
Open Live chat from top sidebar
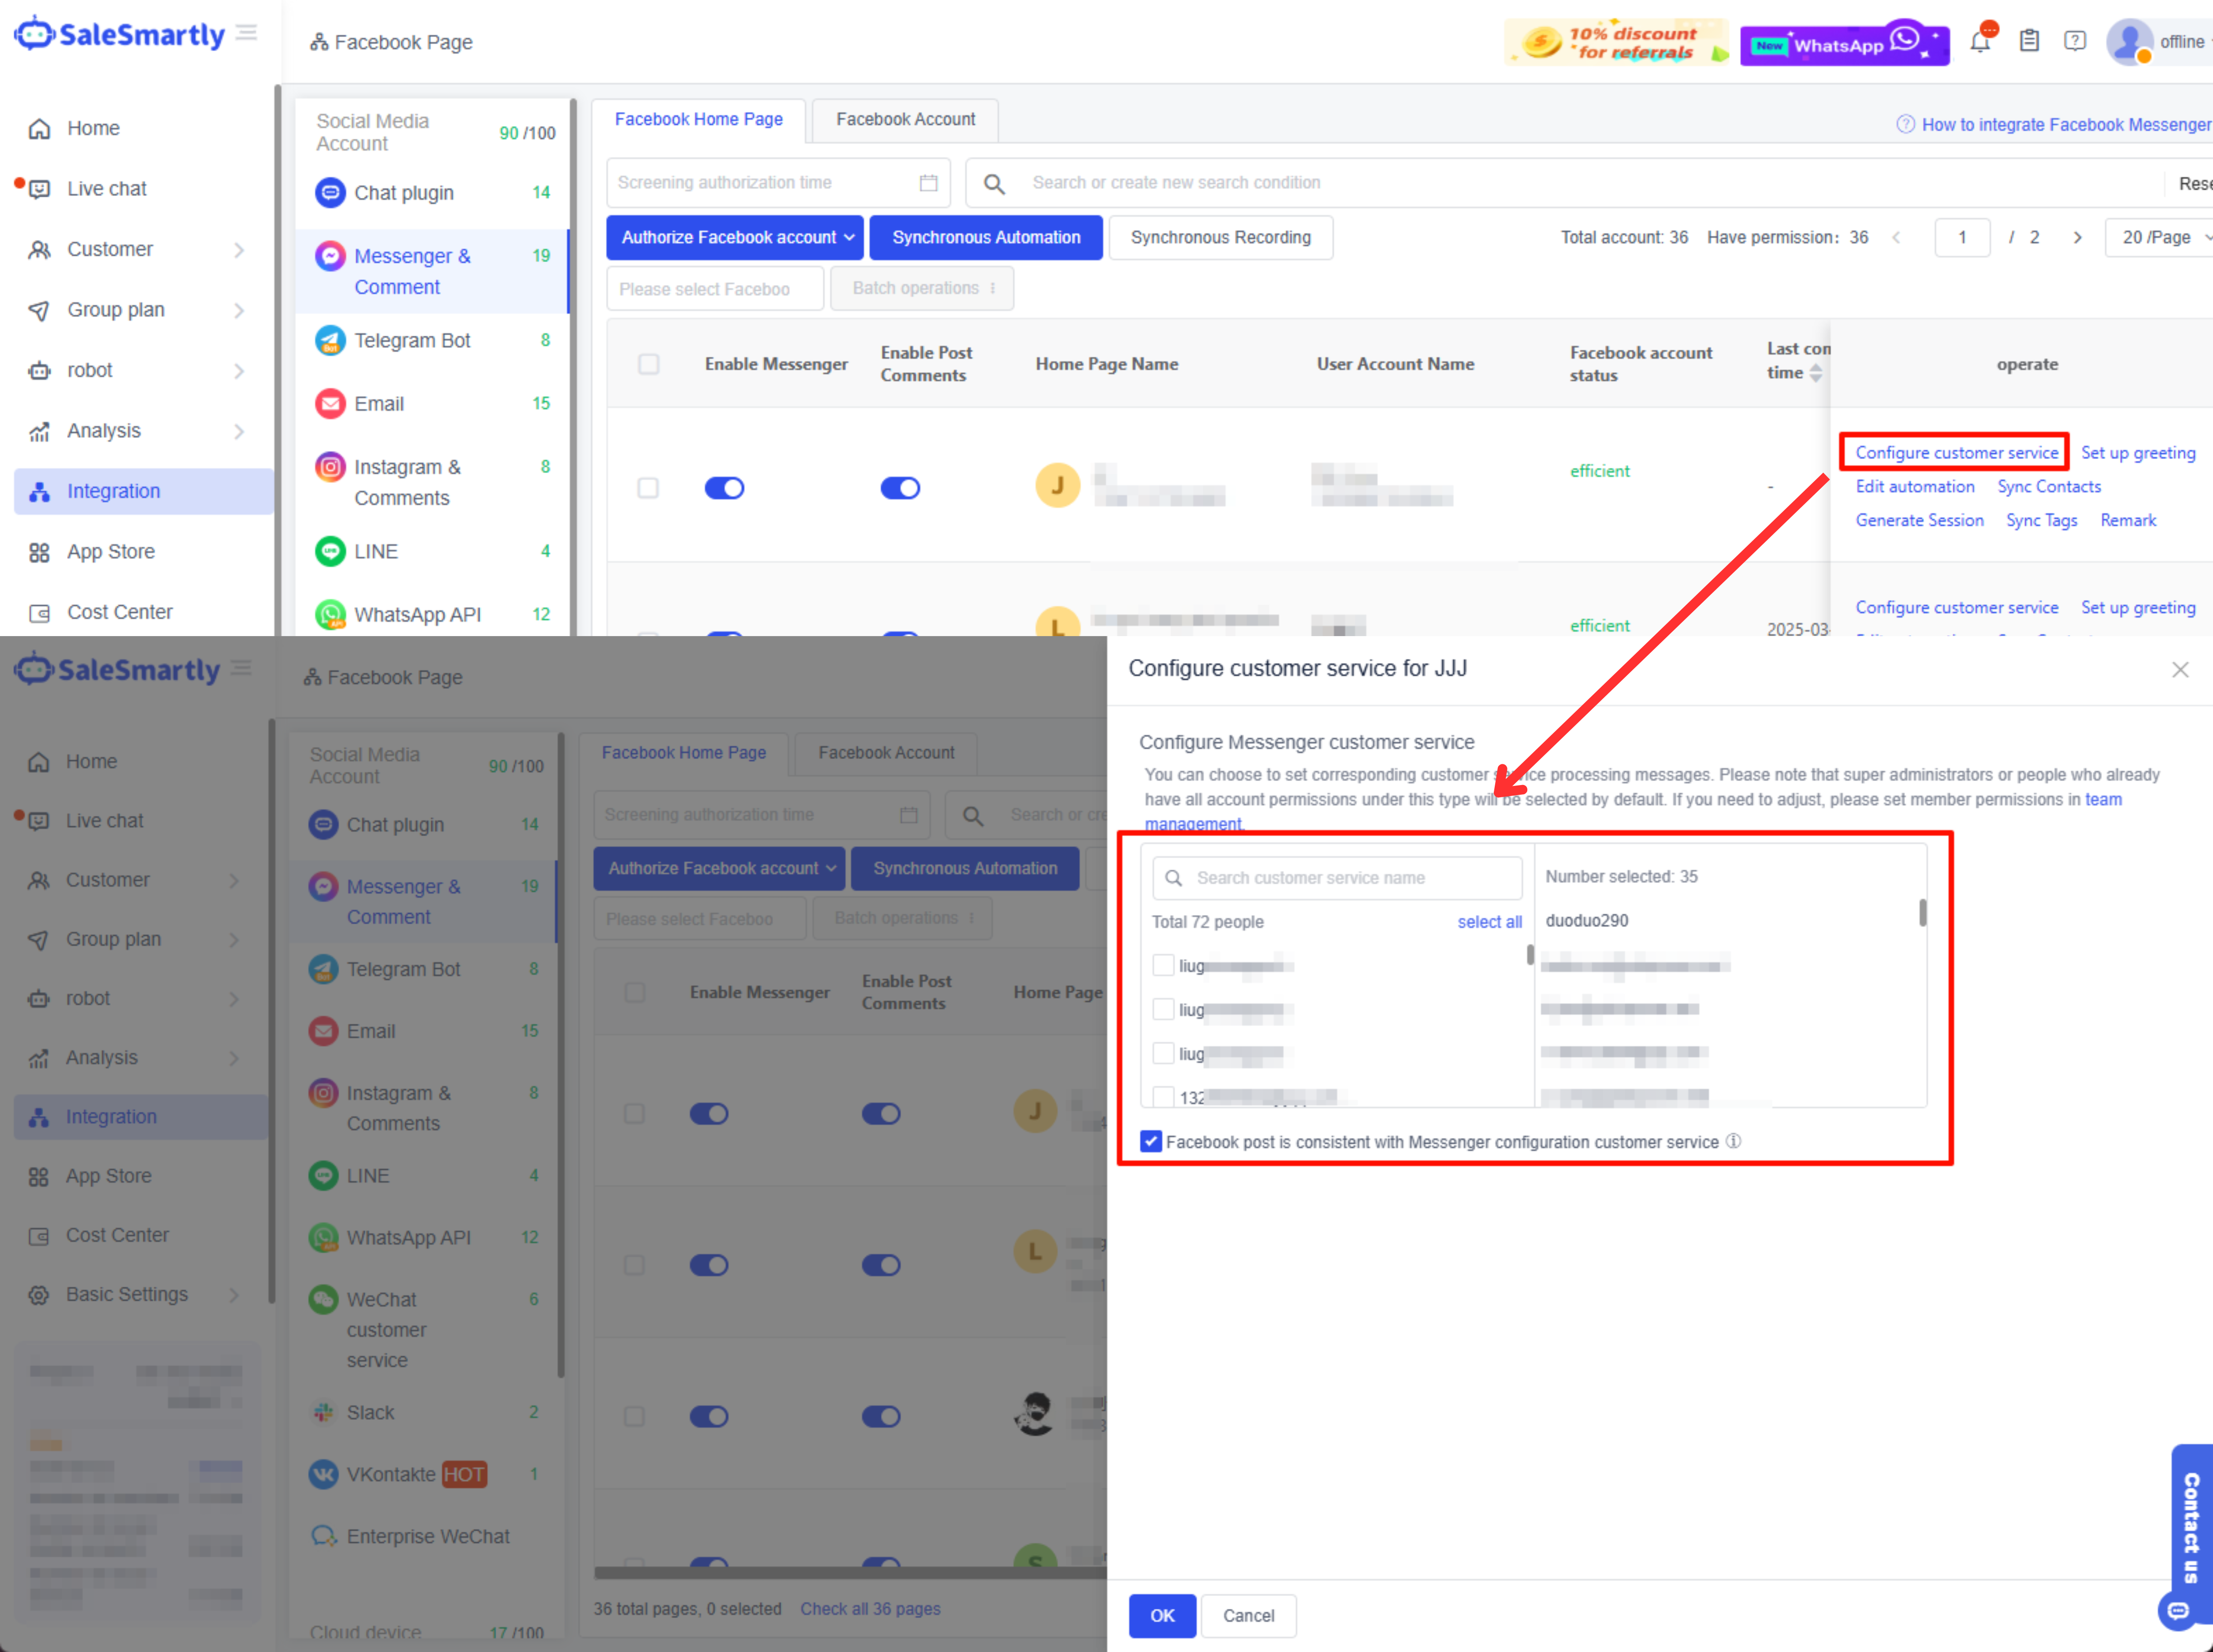coord(106,188)
